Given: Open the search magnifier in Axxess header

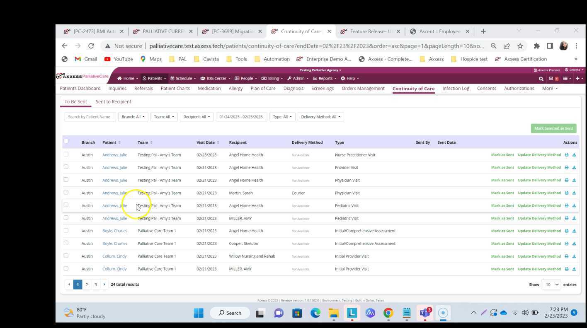Looking at the screenshot, I should [x=541, y=79].
